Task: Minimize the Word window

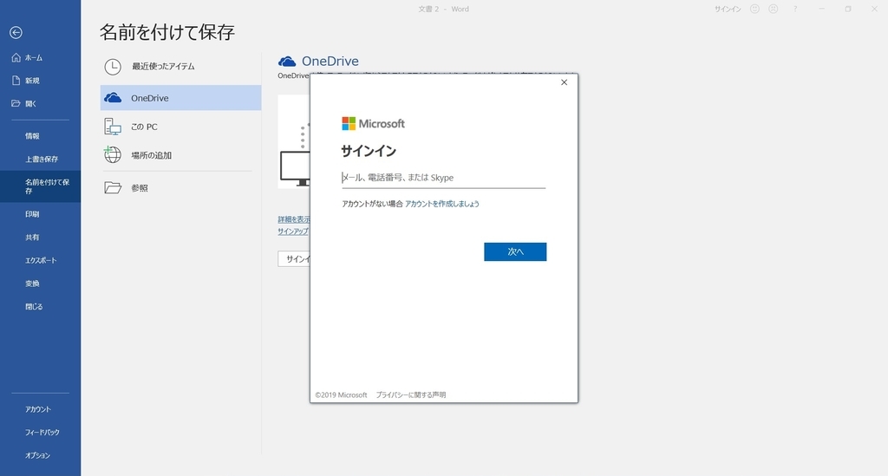Action: [x=822, y=9]
